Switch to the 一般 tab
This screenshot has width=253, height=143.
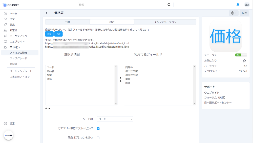(x=68, y=22)
